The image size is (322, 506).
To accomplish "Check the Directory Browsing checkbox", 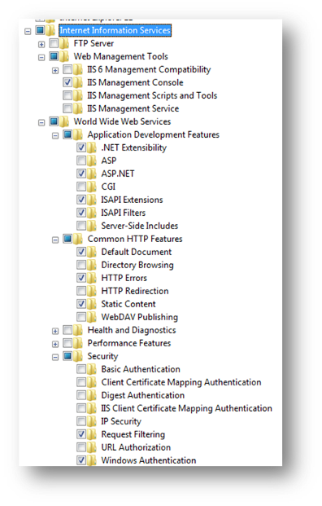I will coord(81,265).
